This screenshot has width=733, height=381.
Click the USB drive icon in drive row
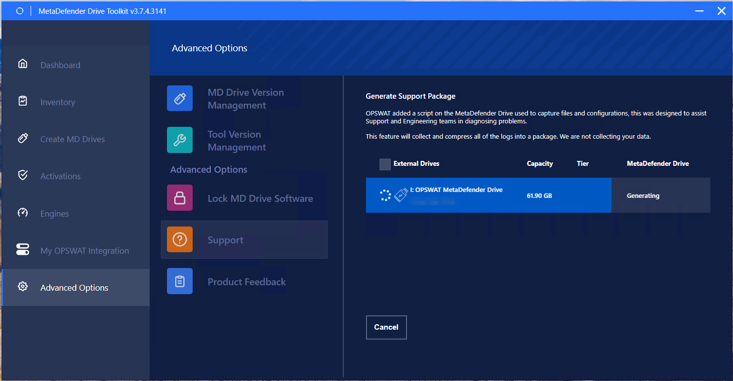click(x=401, y=195)
